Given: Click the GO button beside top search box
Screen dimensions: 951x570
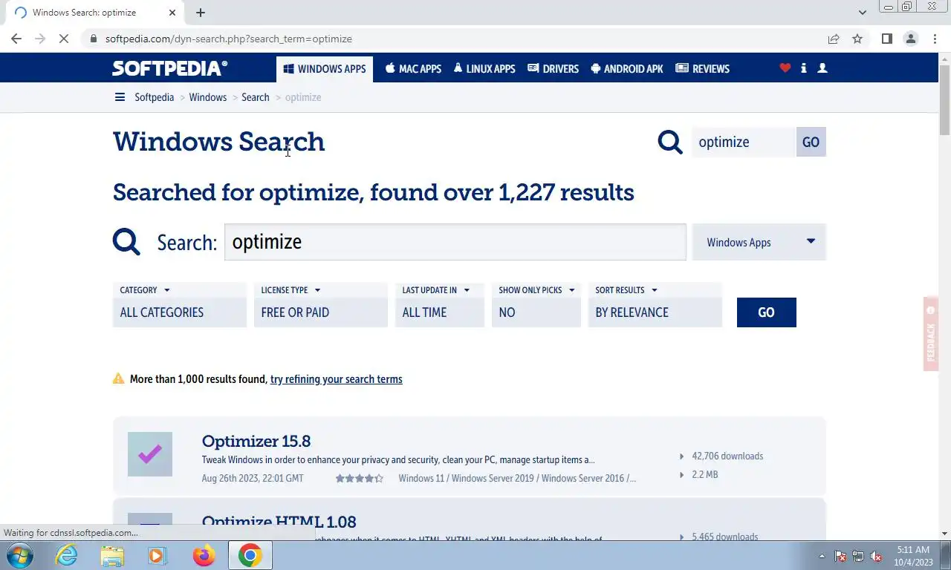Looking at the screenshot, I should pyautogui.click(x=811, y=142).
